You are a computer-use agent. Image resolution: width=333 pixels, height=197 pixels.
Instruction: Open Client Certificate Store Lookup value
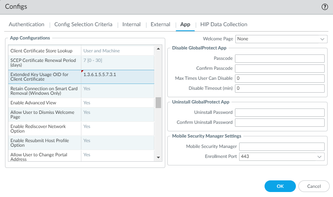point(118,51)
